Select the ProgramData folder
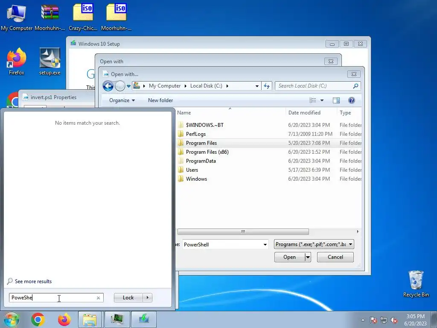 click(201, 161)
